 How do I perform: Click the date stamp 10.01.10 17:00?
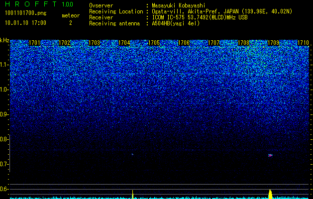click(25, 23)
